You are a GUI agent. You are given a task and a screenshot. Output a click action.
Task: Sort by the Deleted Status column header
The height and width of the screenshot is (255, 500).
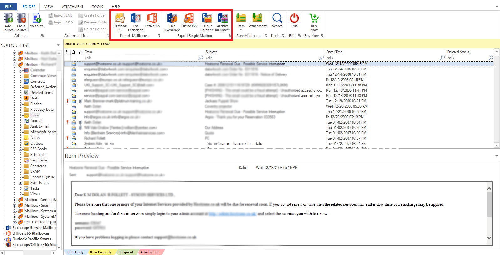point(470,52)
